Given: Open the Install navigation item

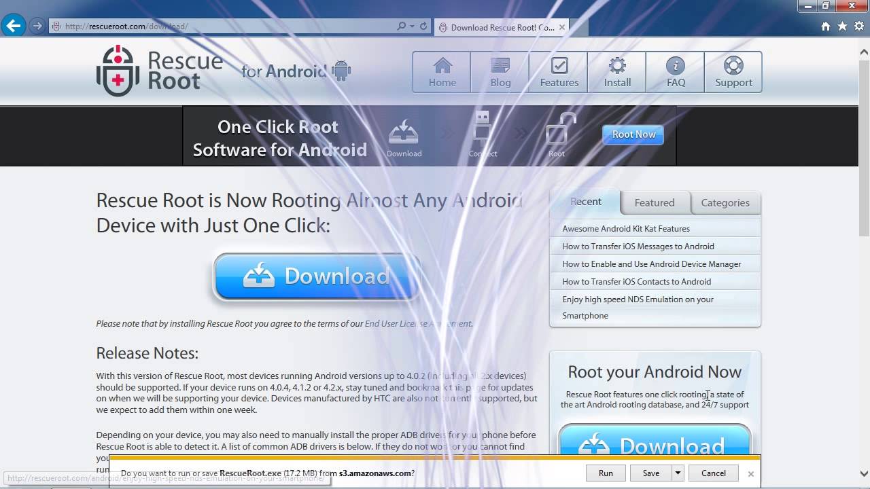Looking at the screenshot, I should (x=617, y=72).
